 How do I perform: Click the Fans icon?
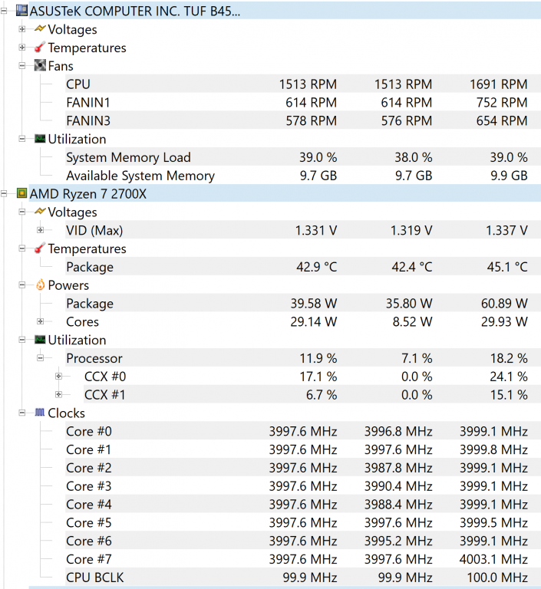tap(40, 65)
